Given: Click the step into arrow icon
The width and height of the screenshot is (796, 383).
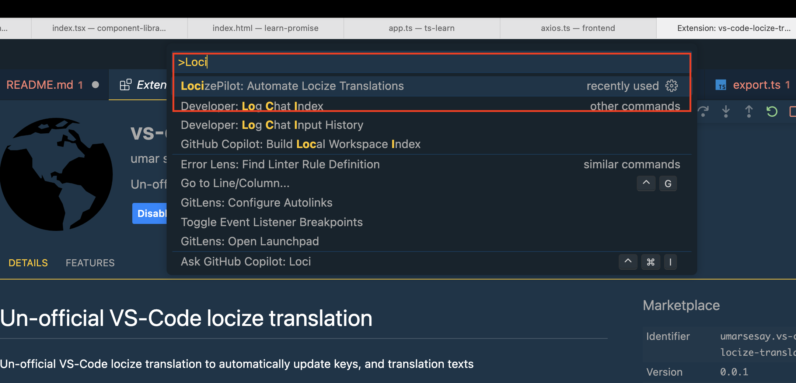Looking at the screenshot, I should tap(726, 111).
